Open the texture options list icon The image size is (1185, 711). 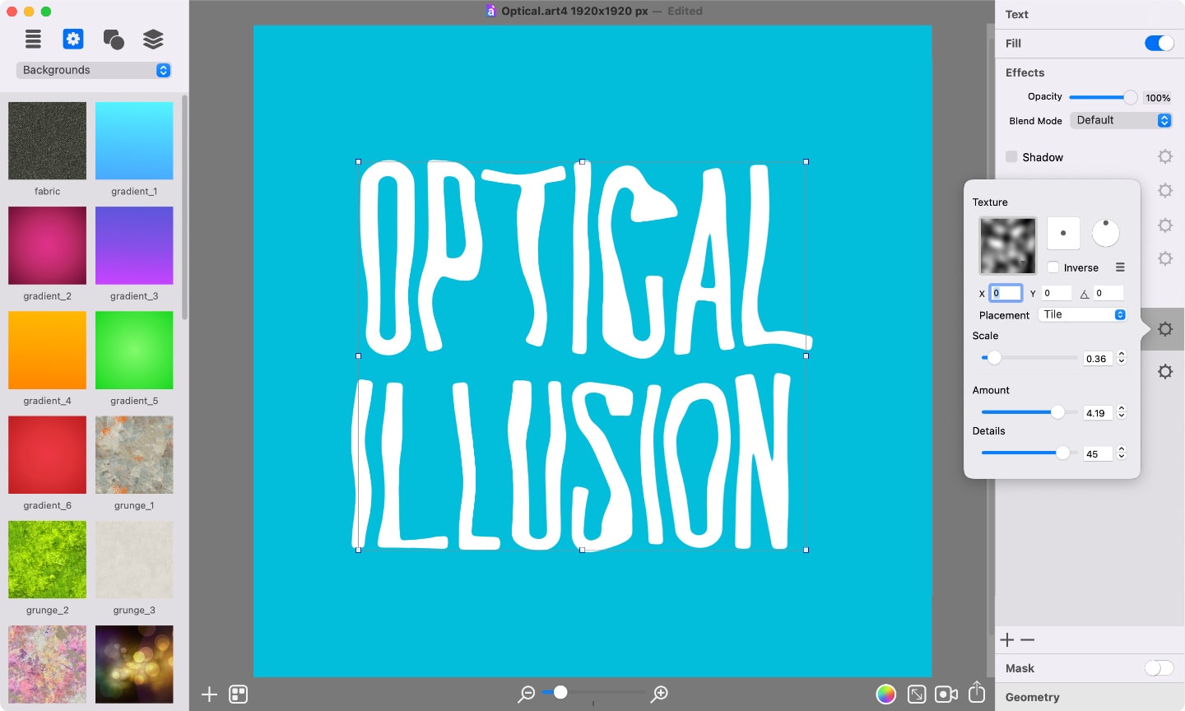pyautogui.click(x=1120, y=267)
